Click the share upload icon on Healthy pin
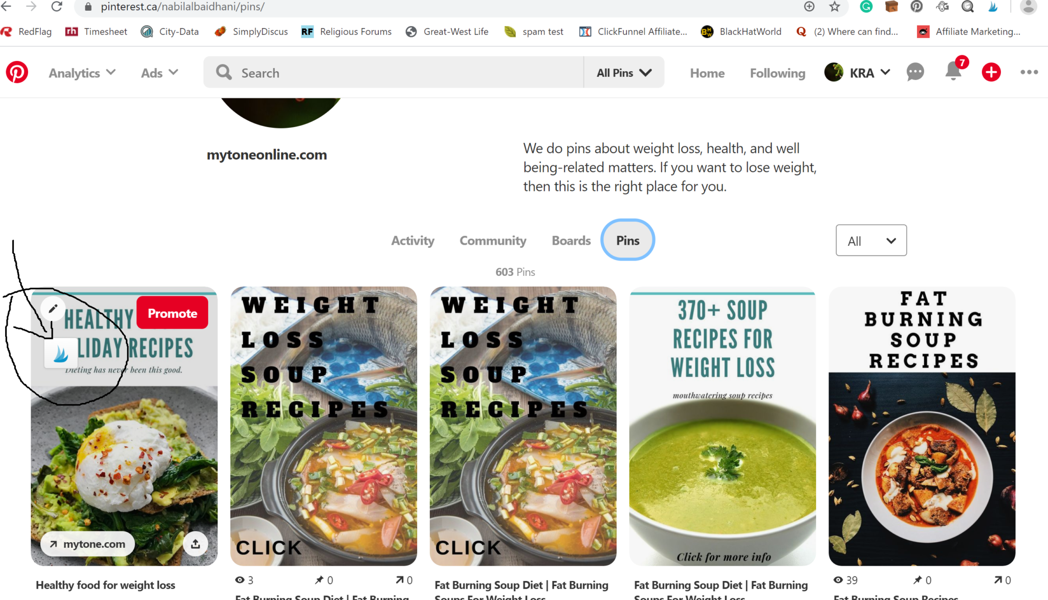Viewport: 1048px width, 600px height. [x=195, y=544]
